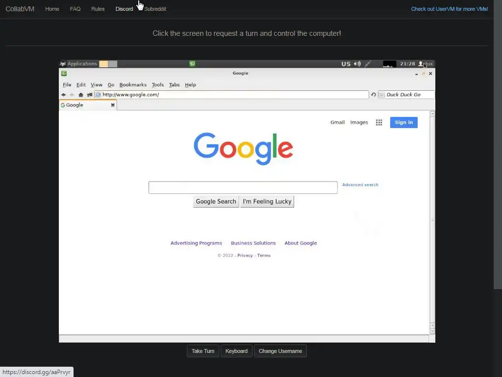Switch to the first workspace in pager
502x377 pixels.
click(103, 64)
